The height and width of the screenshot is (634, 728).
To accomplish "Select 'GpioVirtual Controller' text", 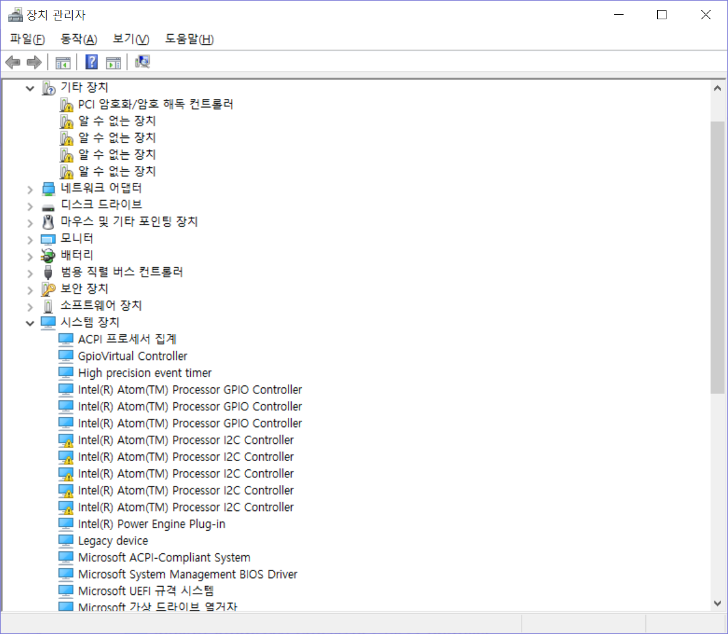I will (x=132, y=356).
